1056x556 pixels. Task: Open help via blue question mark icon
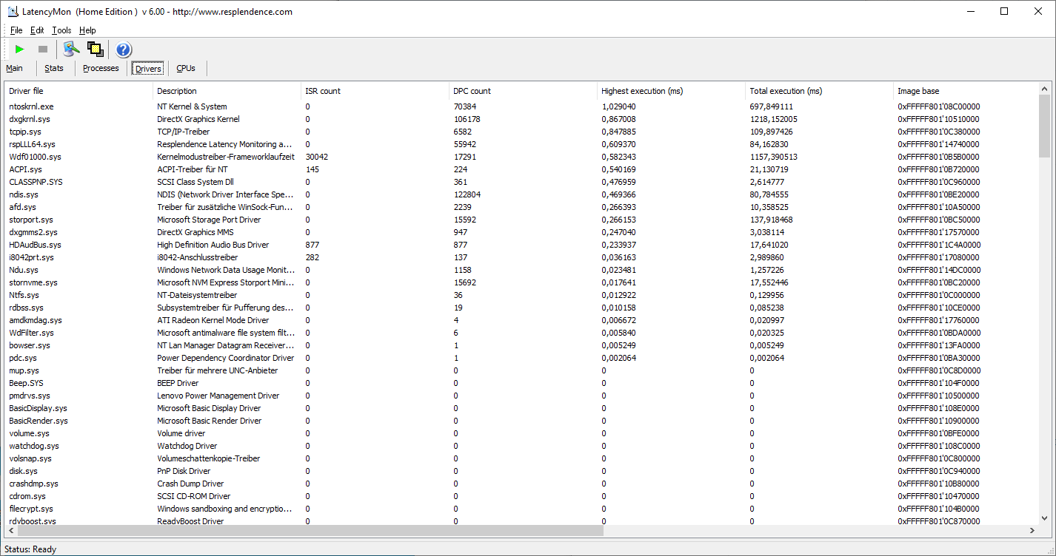click(x=124, y=50)
